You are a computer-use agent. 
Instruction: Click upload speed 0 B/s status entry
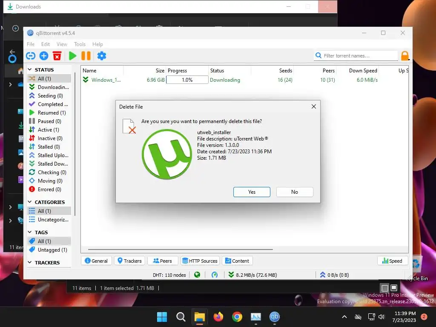[335, 275]
